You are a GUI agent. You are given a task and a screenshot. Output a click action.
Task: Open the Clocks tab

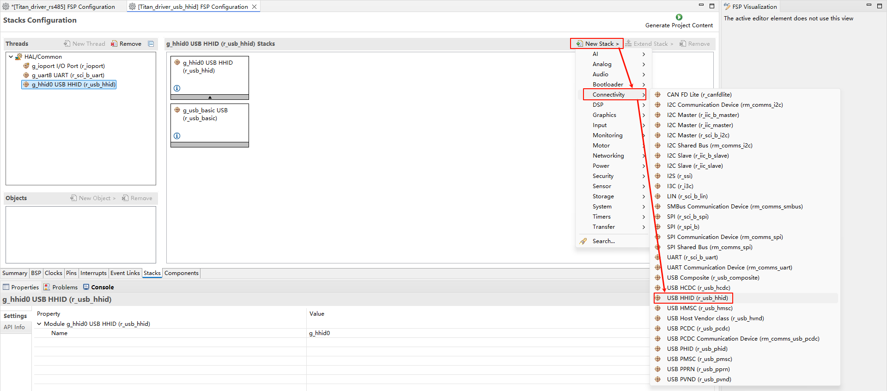pyautogui.click(x=54, y=273)
